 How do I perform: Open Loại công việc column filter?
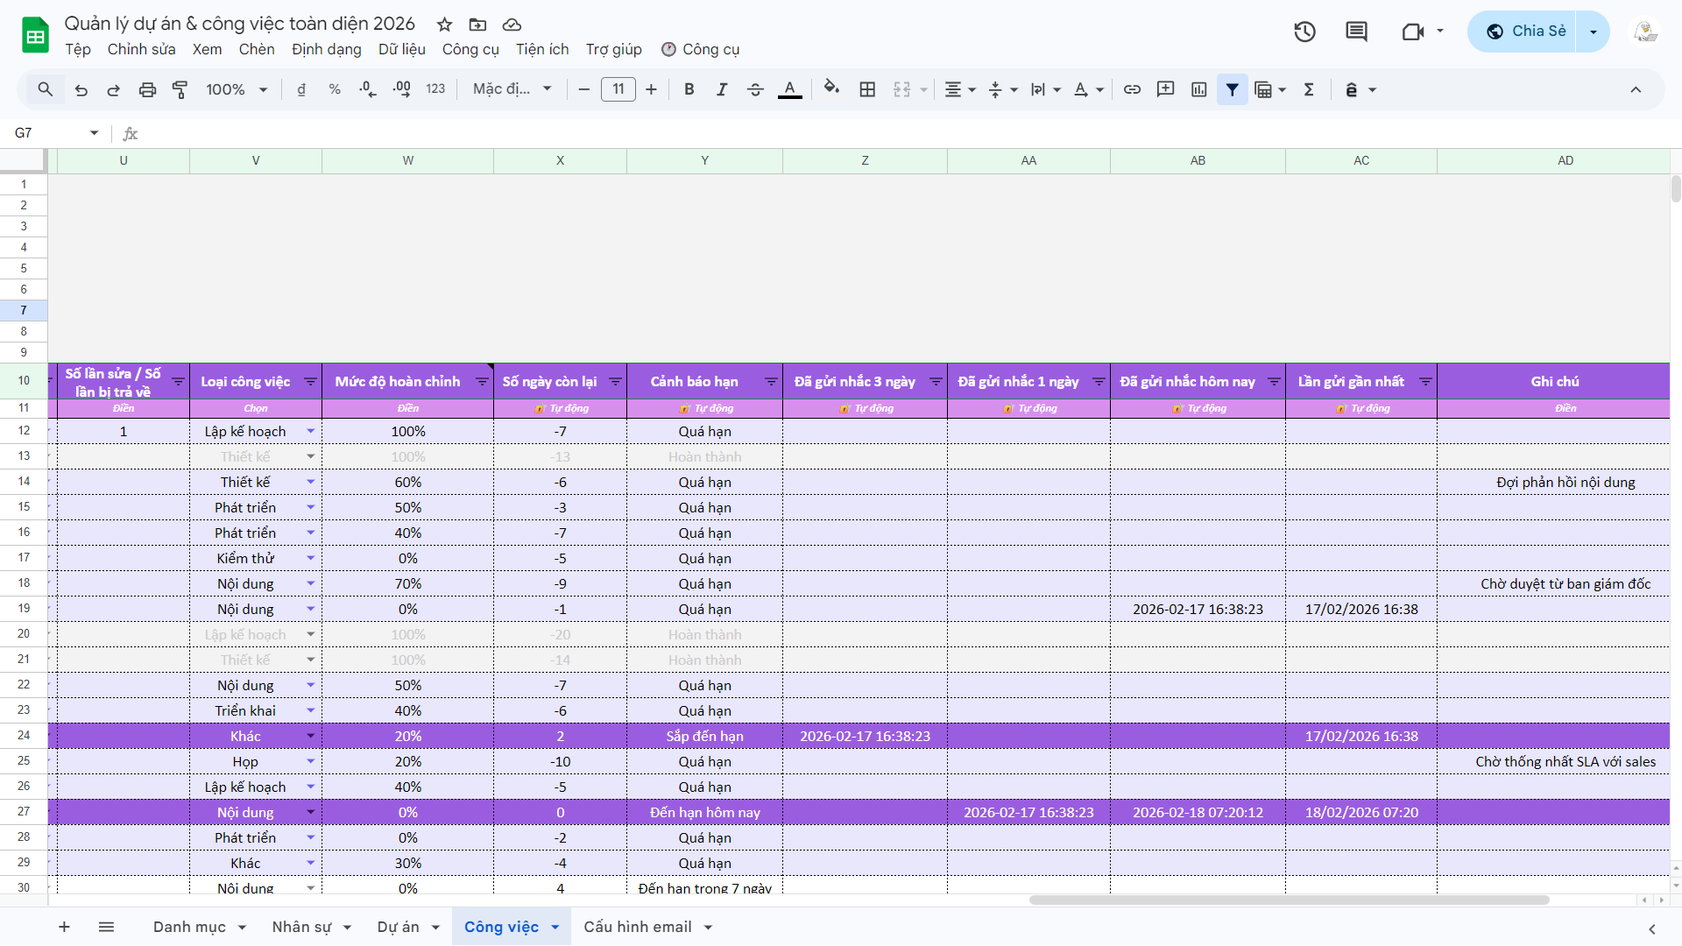[310, 382]
